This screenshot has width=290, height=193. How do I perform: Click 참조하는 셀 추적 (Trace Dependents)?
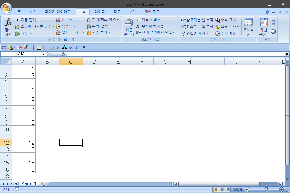pos(197,27)
